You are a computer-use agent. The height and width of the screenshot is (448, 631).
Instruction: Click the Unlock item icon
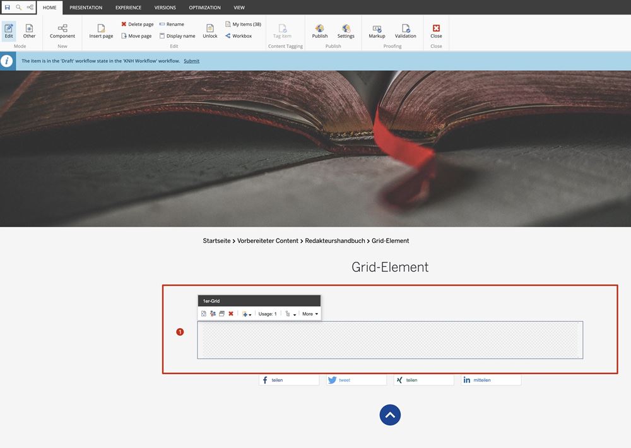click(210, 31)
